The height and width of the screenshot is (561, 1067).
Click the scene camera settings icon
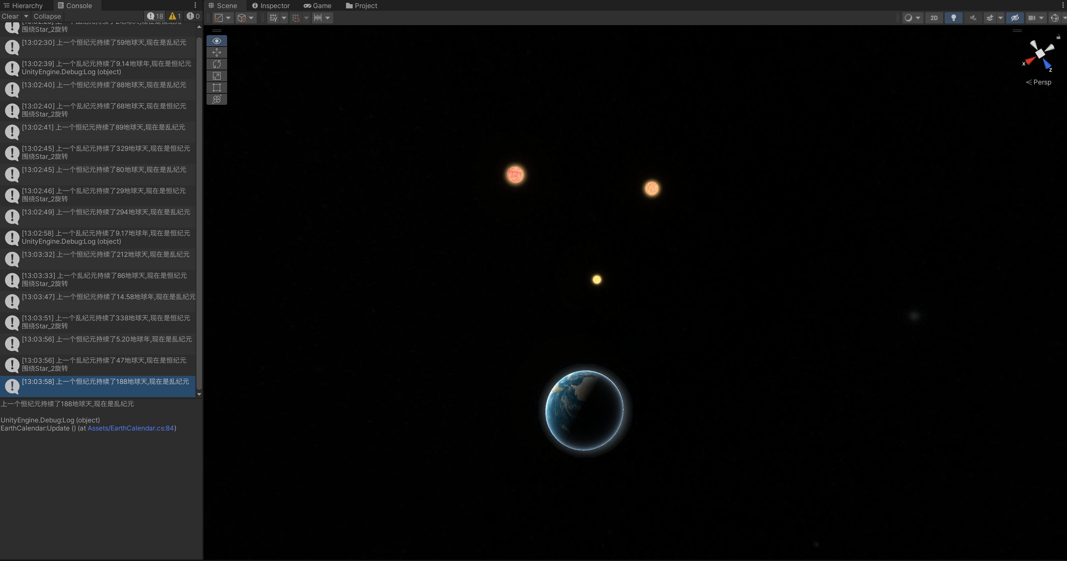pos(1032,18)
